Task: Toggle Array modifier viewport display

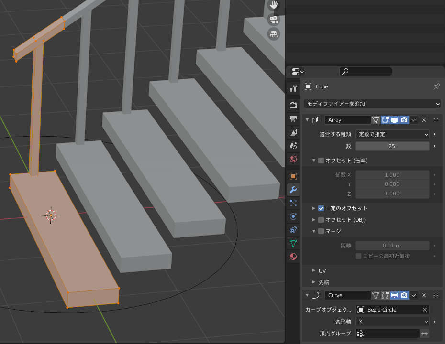Action: point(394,120)
